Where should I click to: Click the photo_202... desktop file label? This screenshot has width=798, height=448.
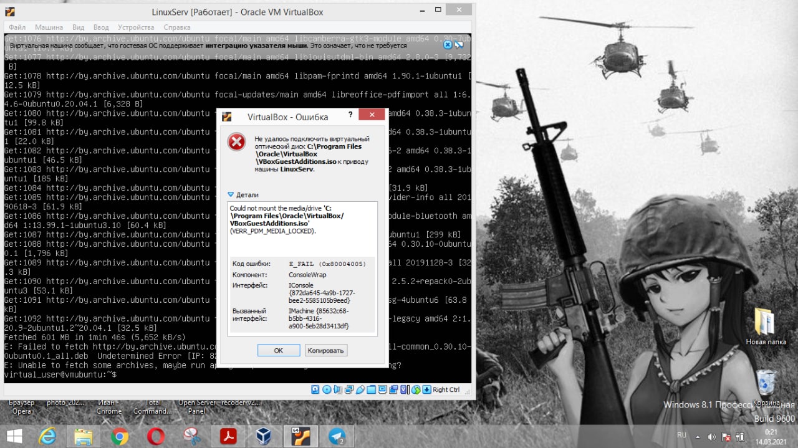pyautogui.click(x=65, y=403)
